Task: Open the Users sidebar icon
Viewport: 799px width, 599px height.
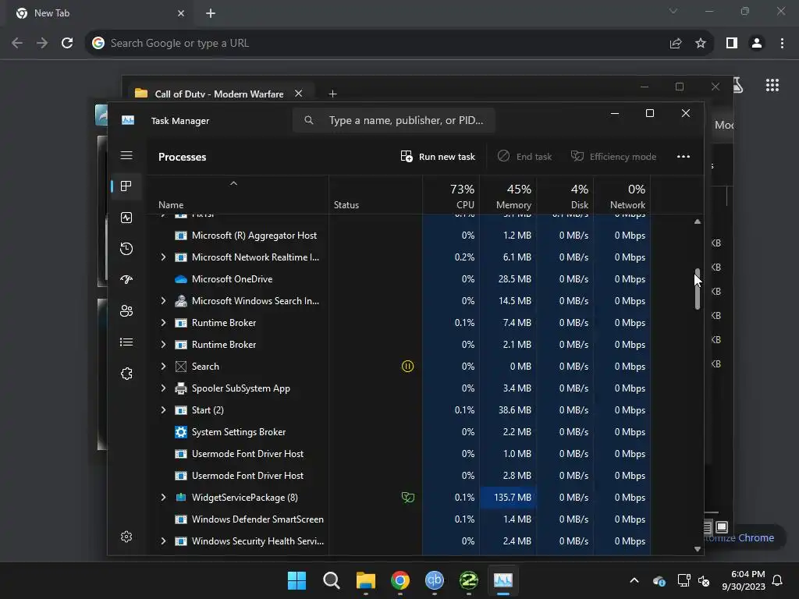Action: pyautogui.click(x=126, y=310)
